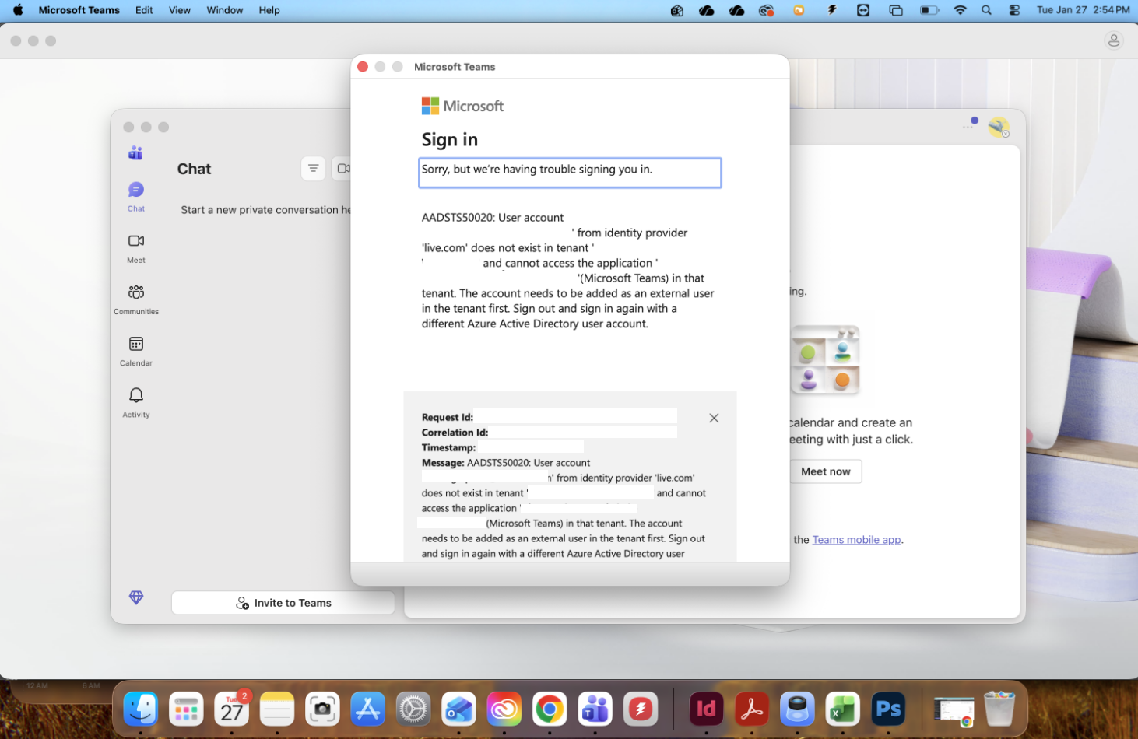Click the diamond premium icon in Teams sidebar
Image resolution: width=1138 pixels, height=739 pixels.
click(x=136, y=597)
